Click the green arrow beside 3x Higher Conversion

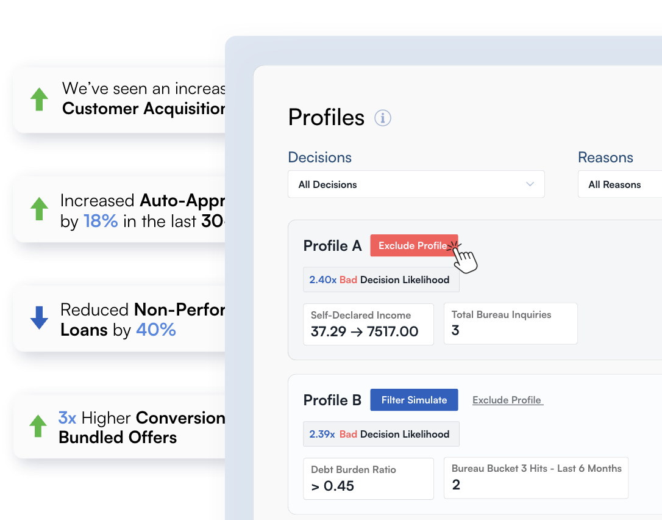pyautogui.click(x=38, y=426)
